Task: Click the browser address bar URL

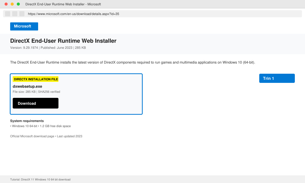Action: [x=73, y=14]
